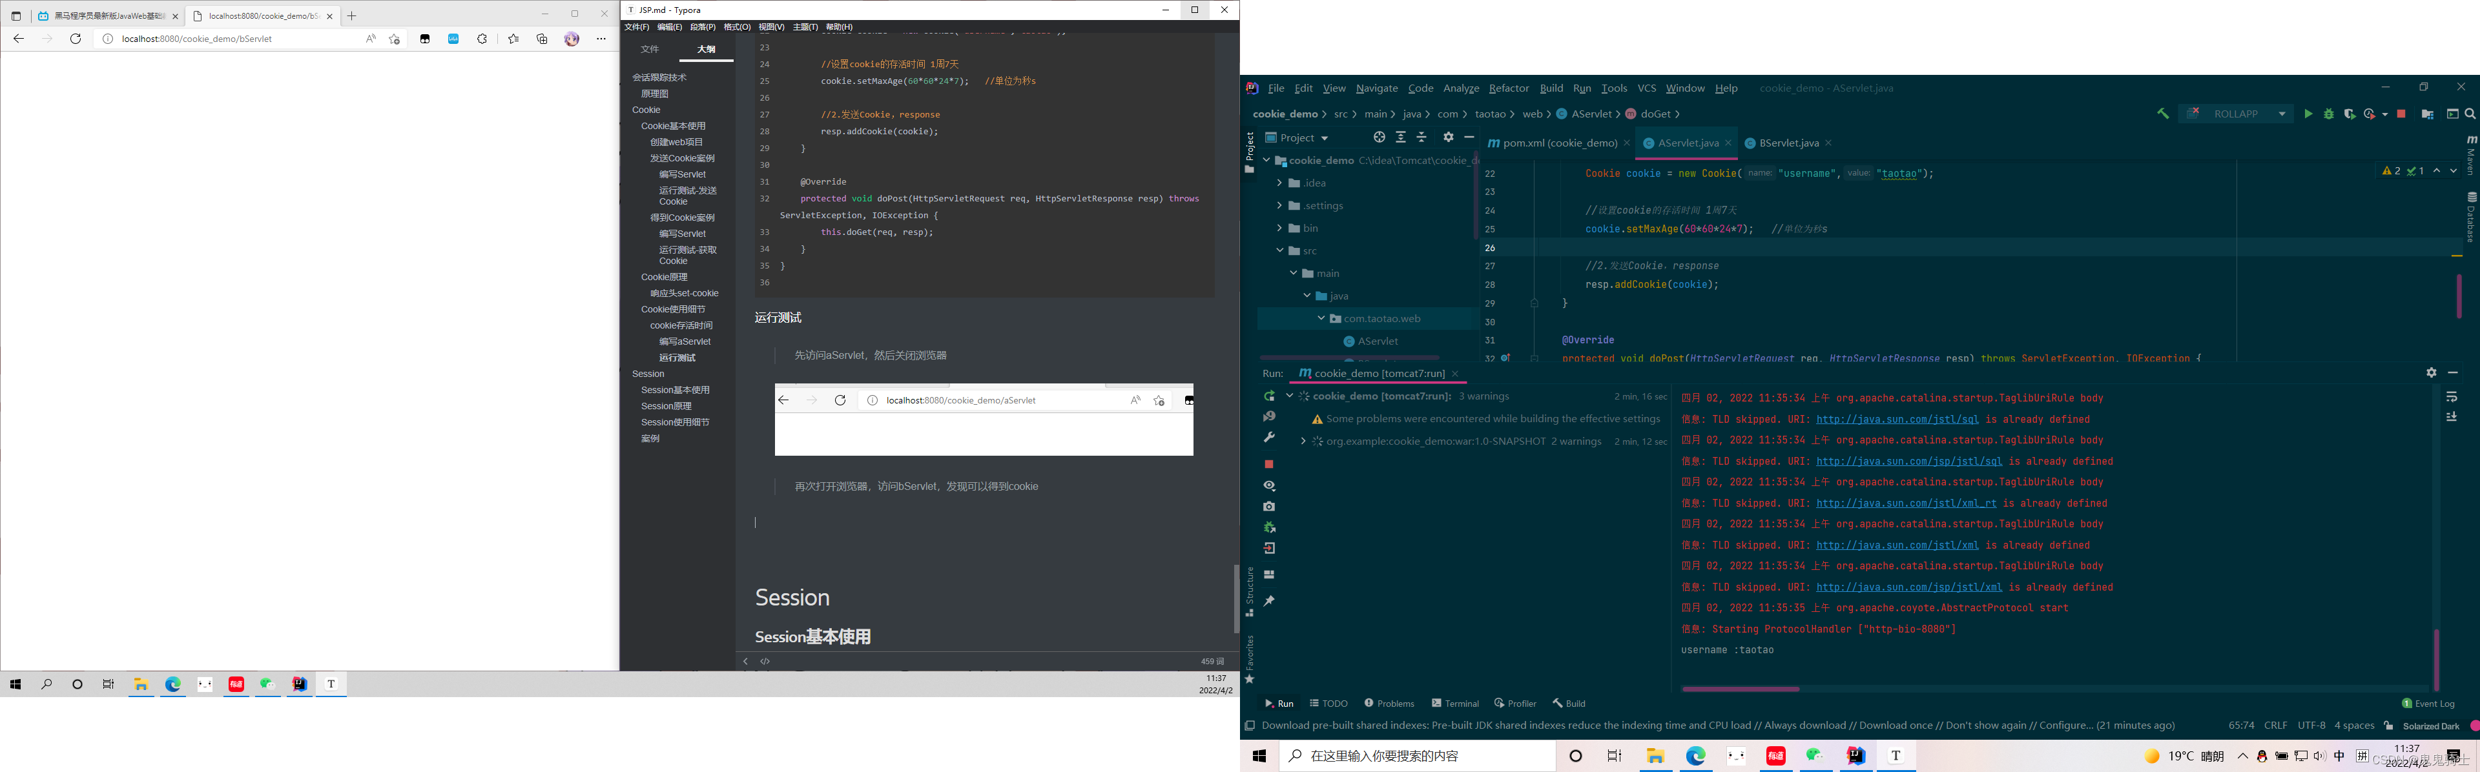Stop the process via Run panel red square

[x=1269, y=464]
